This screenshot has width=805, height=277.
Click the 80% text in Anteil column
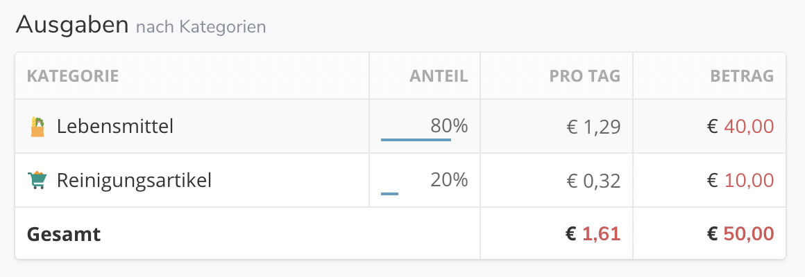point(449,125)
